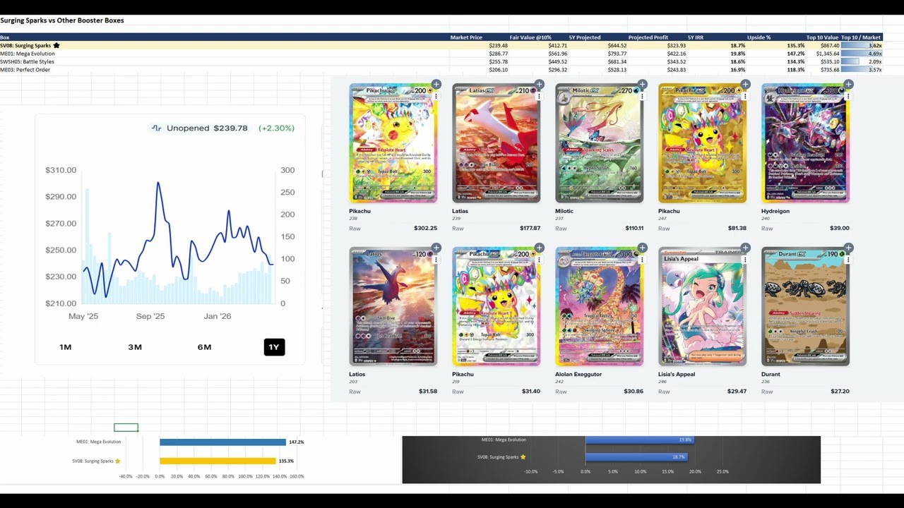
Task: Click the $239.48 market price cell
Action: [x=499, y=45]
